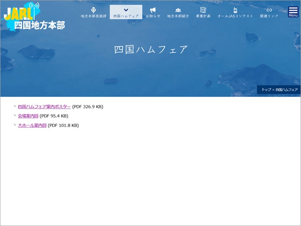Viewport: 301px width, 226px height.
Task: Click the microphone icon for 地方本部長挨拶
Action: point(93,10)
